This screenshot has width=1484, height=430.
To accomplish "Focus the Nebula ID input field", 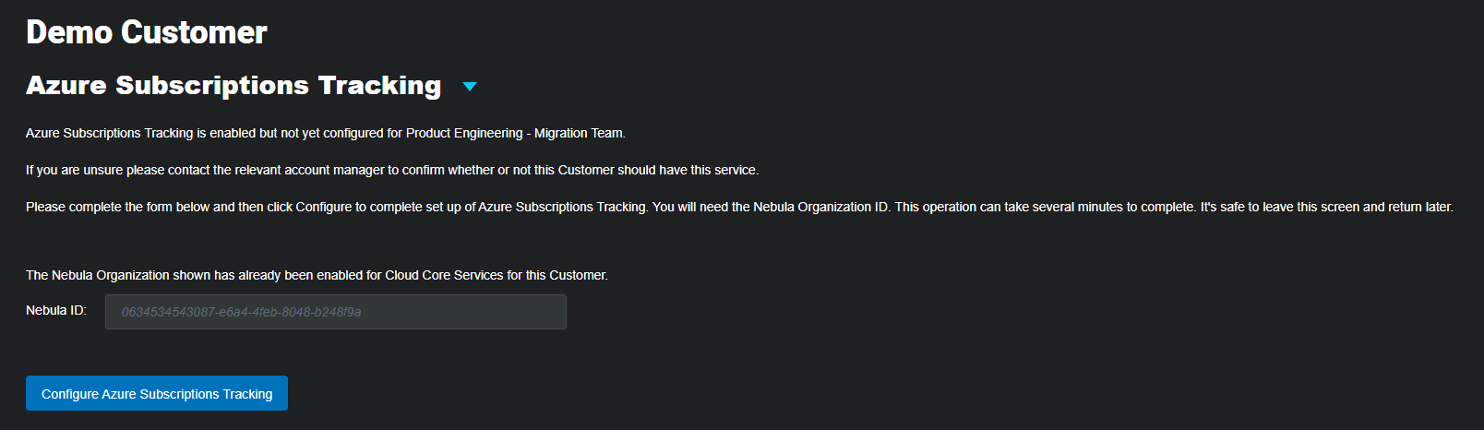I will [336, 312].
